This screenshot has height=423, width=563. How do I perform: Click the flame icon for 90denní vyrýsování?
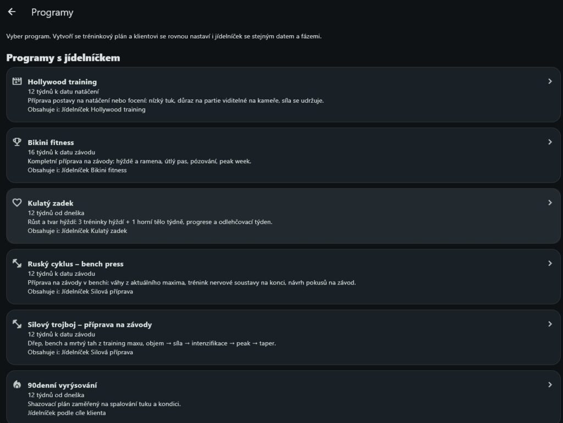coord(17,385)
